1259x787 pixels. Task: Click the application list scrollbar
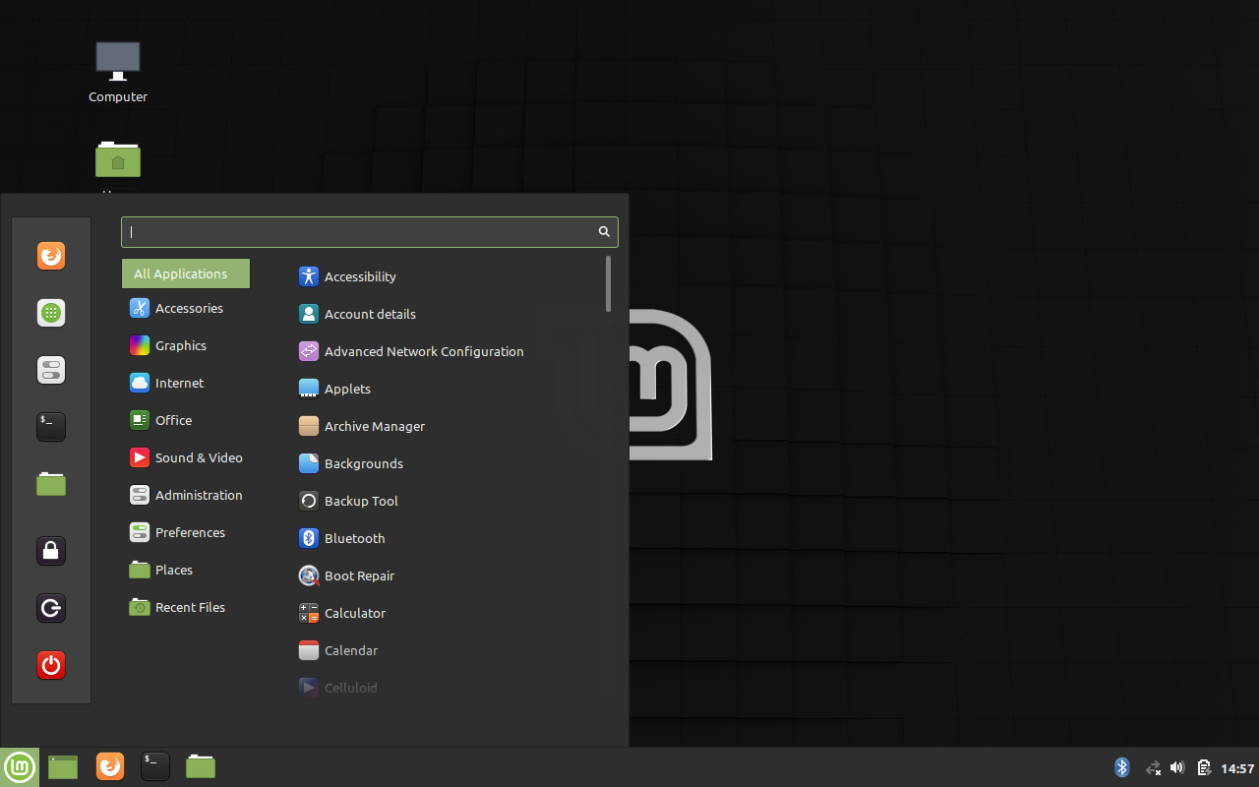pos(609,283)
